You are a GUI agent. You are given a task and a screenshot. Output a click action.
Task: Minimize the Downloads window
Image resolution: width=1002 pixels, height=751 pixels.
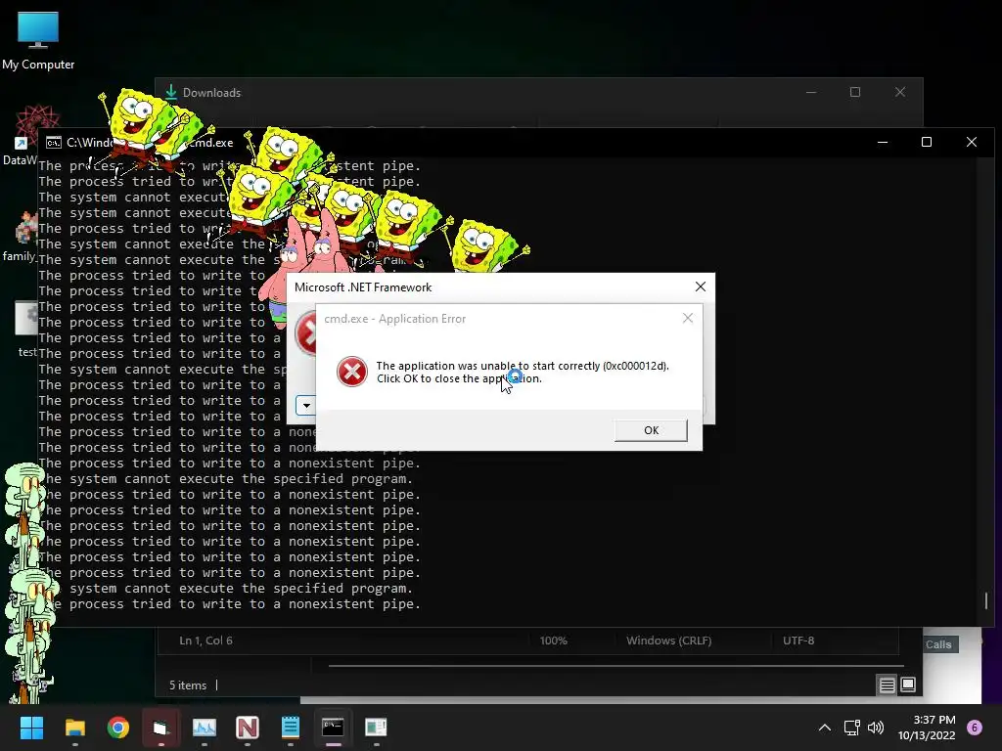[x=811, y=92]
